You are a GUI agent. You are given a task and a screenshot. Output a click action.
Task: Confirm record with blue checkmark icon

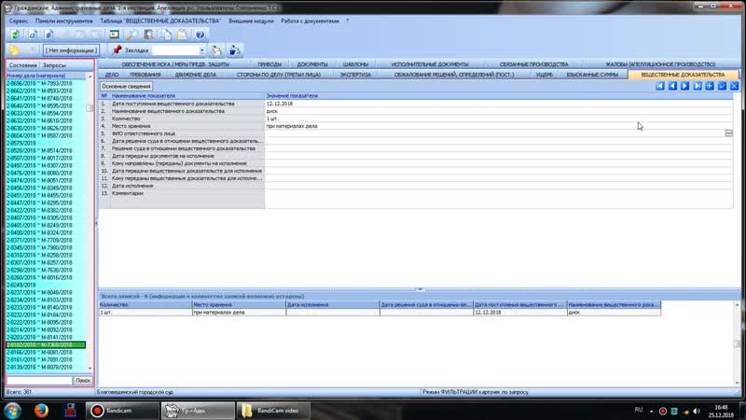(x=722, y=86)
